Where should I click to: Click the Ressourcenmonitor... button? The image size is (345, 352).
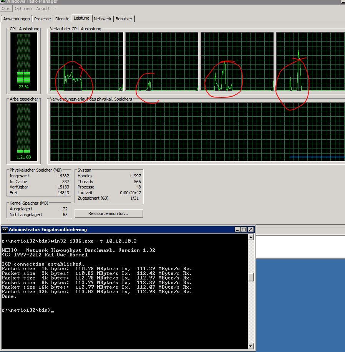point(108,213)
